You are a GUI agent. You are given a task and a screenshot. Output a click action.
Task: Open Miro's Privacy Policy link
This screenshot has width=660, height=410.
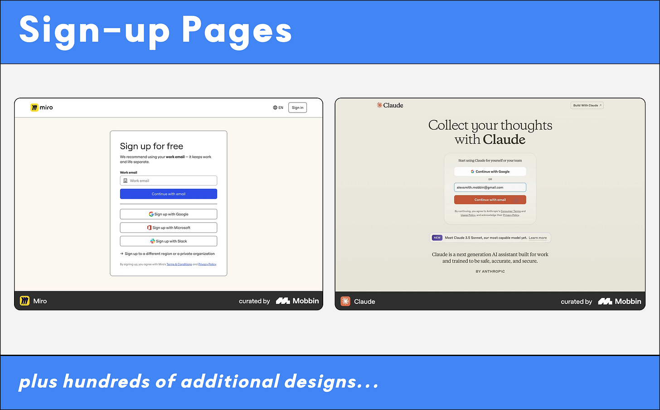(x=207, y=264)
